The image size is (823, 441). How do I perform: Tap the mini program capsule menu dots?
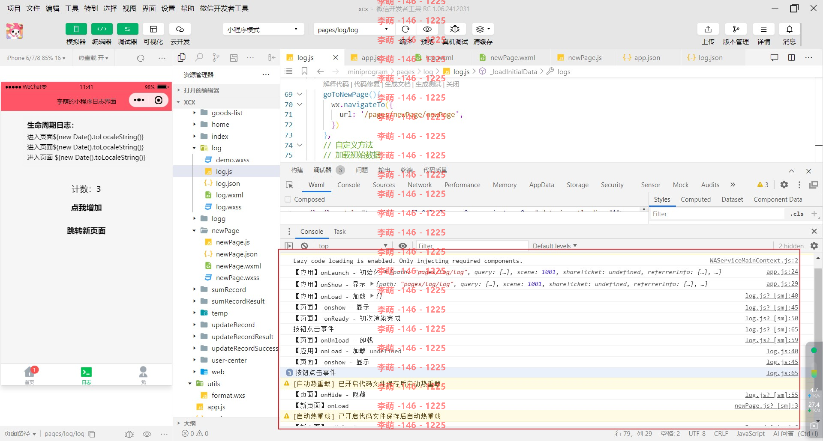click(x=139, y=100)
